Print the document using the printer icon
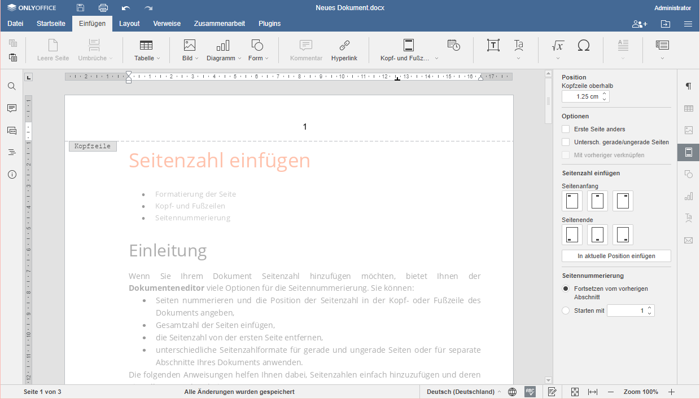 tap(103, 8)
